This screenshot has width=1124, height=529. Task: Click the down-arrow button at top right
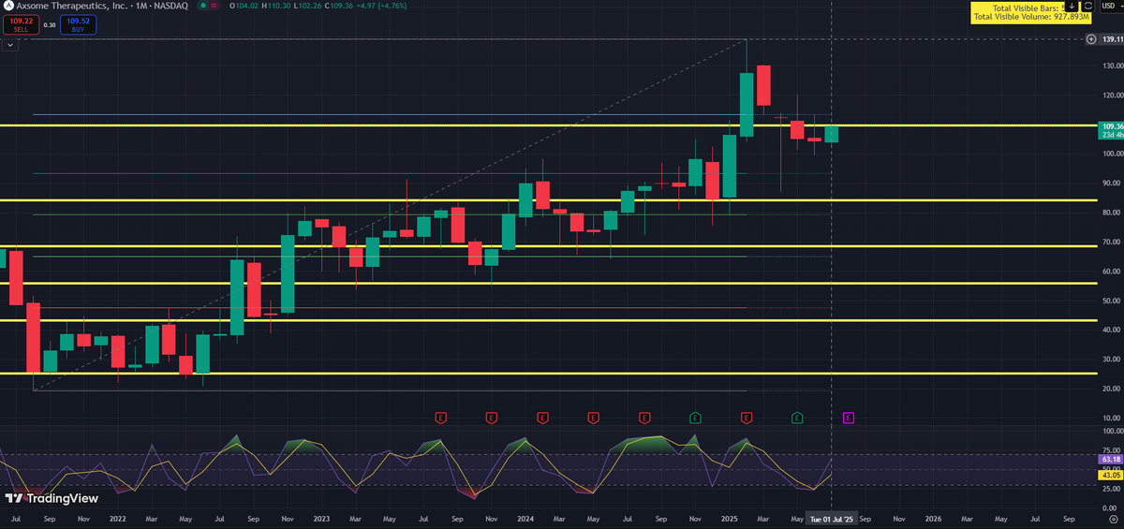point(1072,7)
